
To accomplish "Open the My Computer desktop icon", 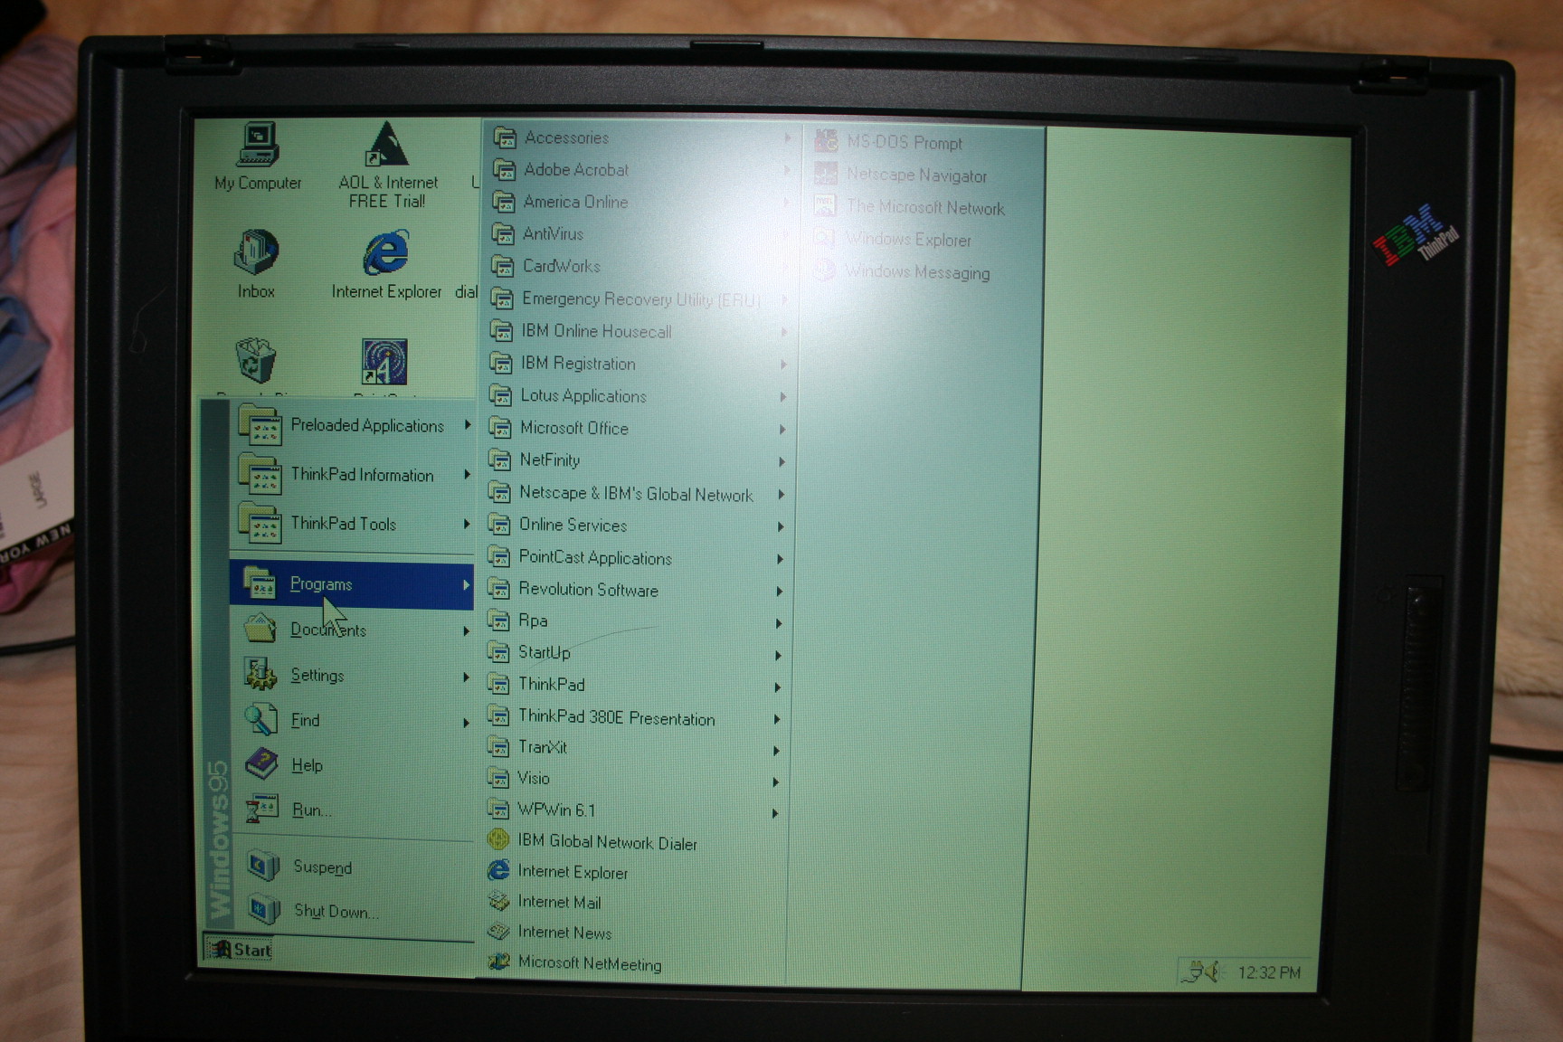I will (x=258, y=156).
